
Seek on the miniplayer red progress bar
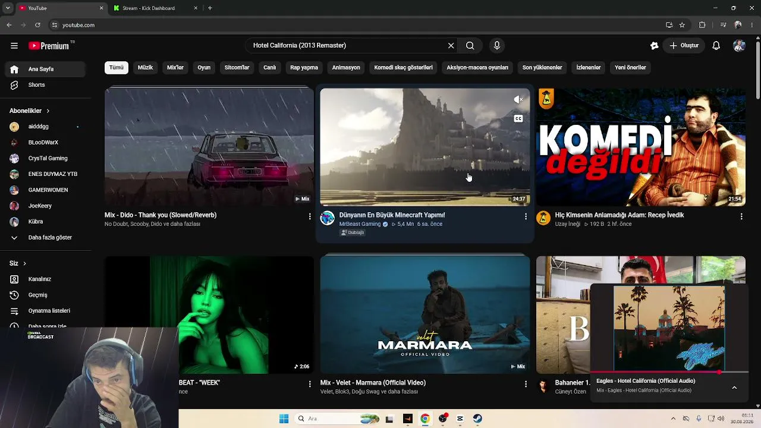coord(669,372)
